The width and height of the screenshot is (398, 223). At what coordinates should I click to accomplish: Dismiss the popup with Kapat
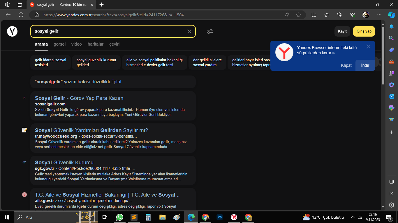coord(346,65)
